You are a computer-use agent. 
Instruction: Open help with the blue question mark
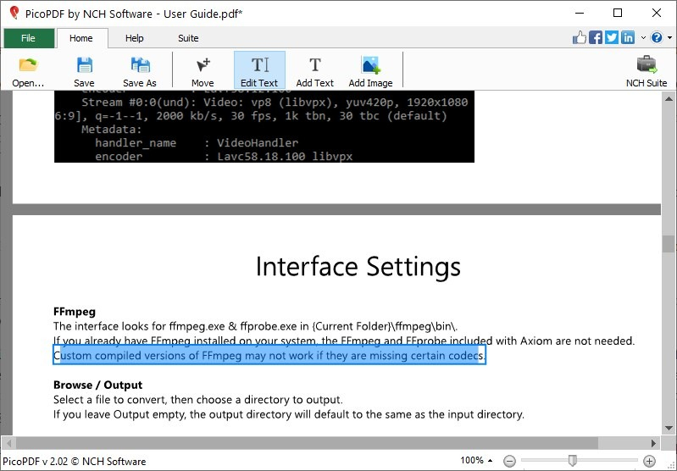(657, 37)
